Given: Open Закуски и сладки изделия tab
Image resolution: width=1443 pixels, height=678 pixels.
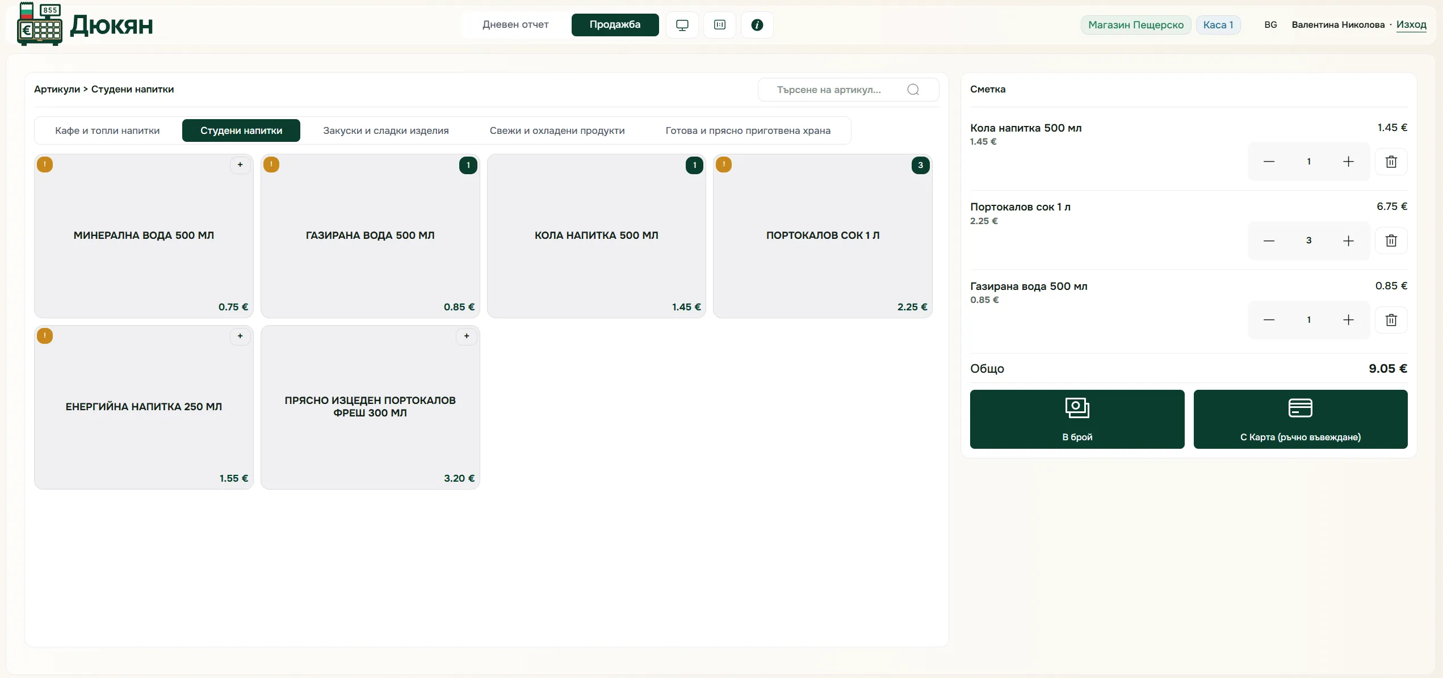Looking at the screenshot, I should pos(386,130).
